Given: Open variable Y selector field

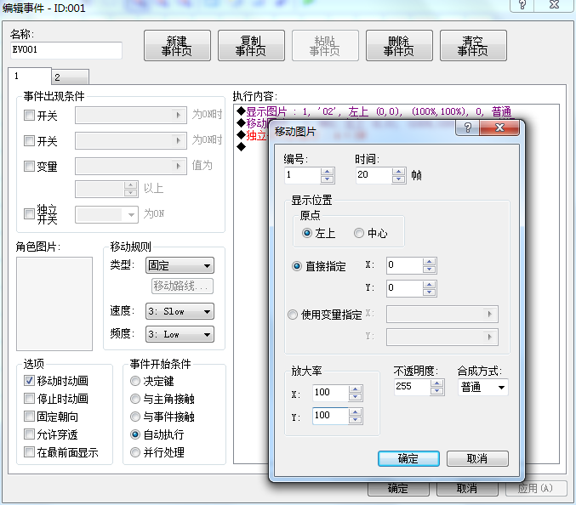Looking at the screenshot, I should point(442,337).
